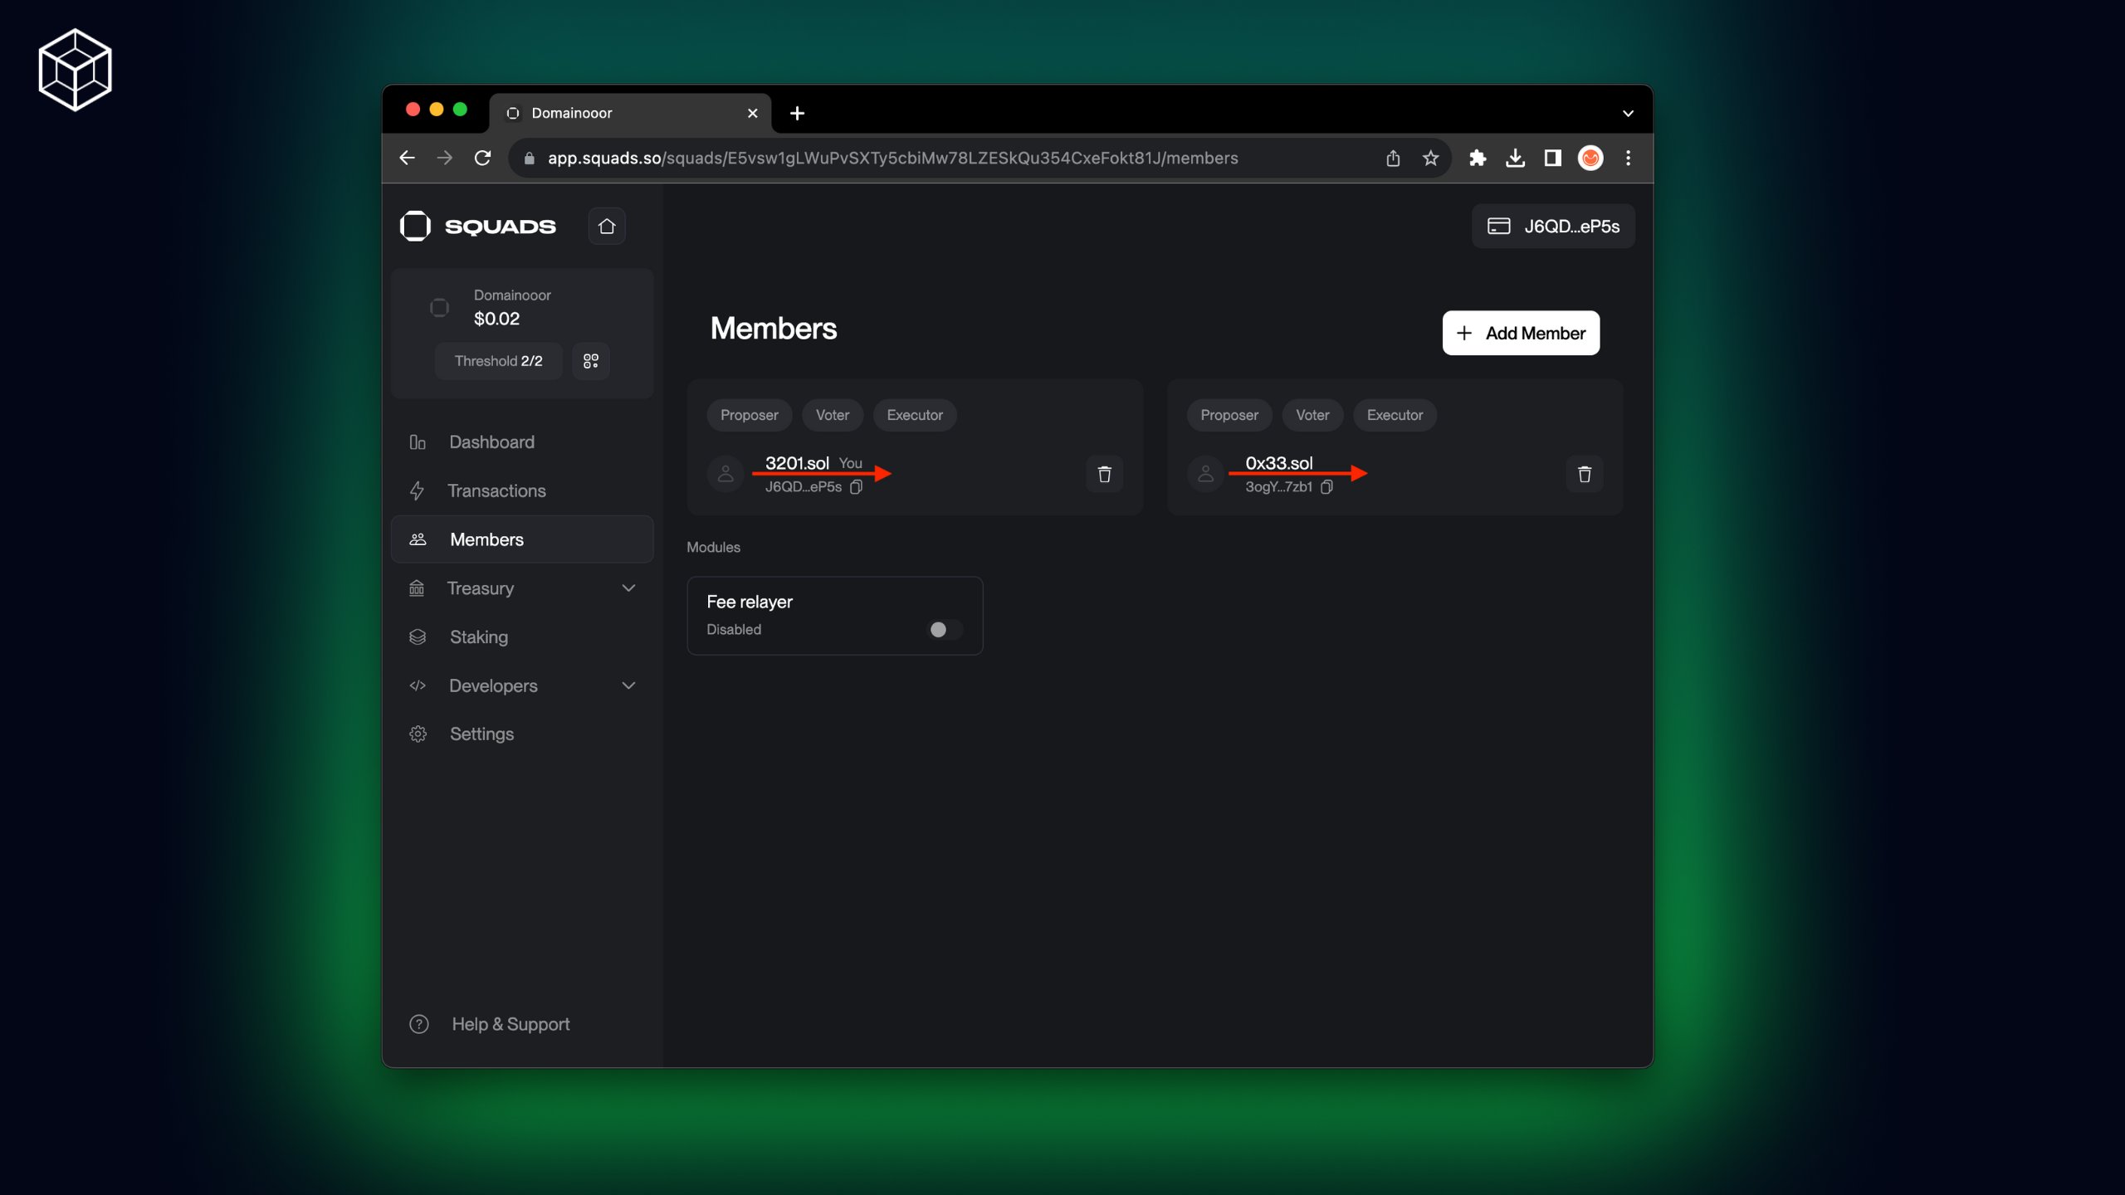View site info lock icon
This screenshot has width=2125, height=1195.
[x=530, y=158]
